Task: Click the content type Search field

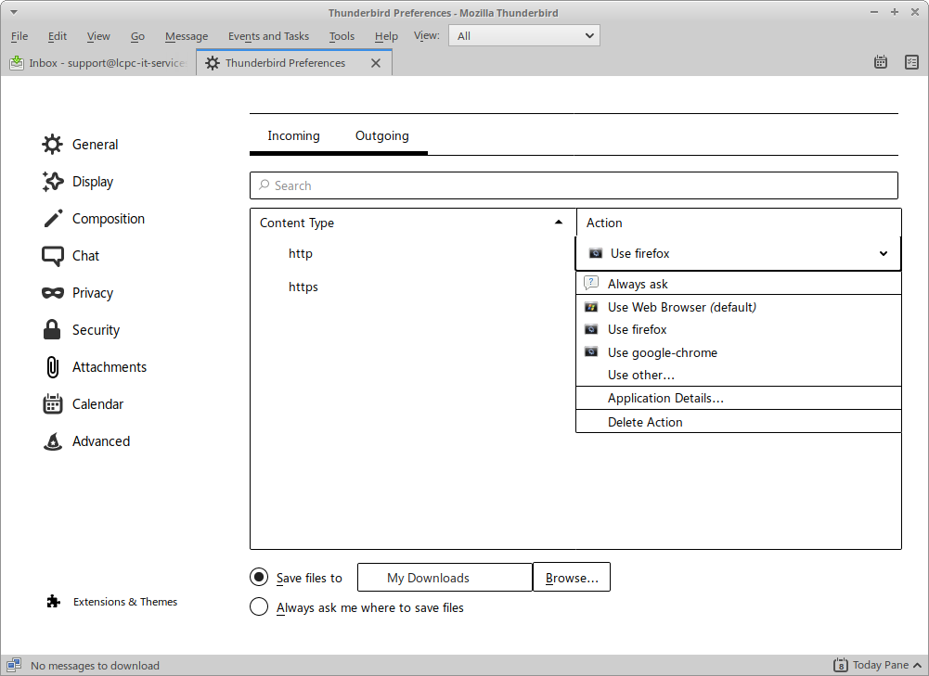Action: pyautogui.click(x=574, y=185)
